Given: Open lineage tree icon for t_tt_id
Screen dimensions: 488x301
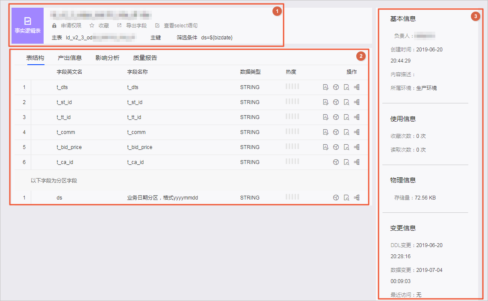Looking at the screenshot, I should coord(357,117).
